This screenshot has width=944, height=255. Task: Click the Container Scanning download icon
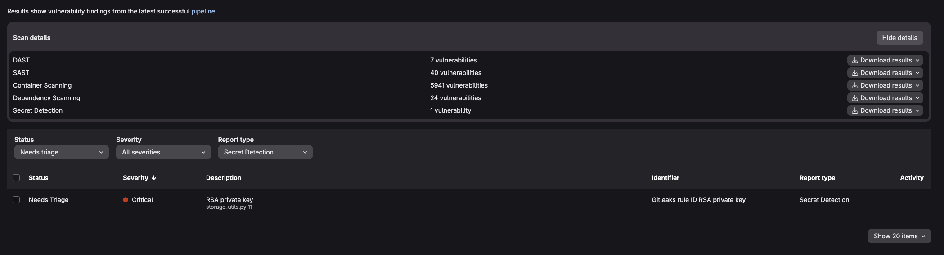click(854, 85)
